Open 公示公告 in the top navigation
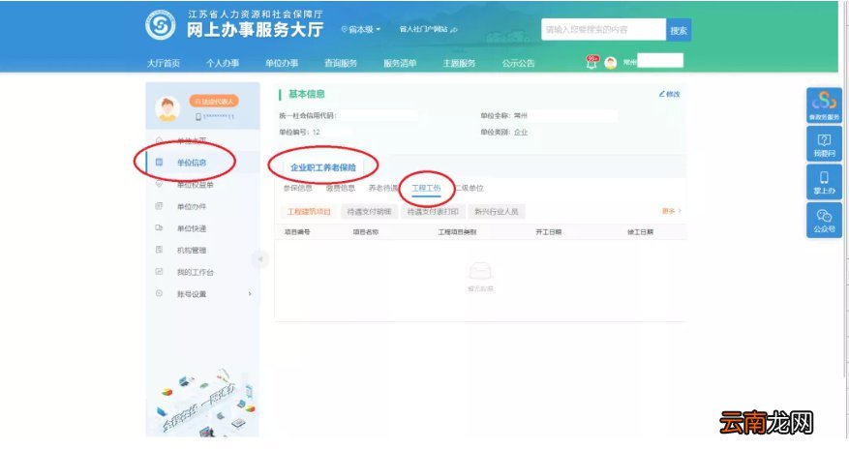This screenshot has width=849, height=450. [518, 63]
